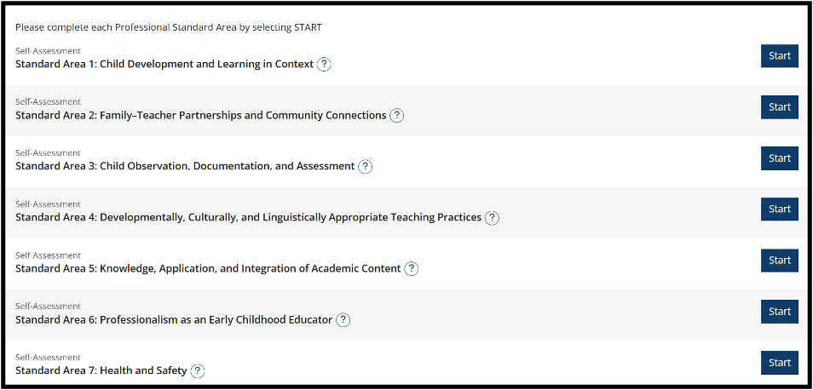Screen dimensions: 813x390
Task: Show help for Professionalism as an Early Childhood Educator
Action: (343, 320)
